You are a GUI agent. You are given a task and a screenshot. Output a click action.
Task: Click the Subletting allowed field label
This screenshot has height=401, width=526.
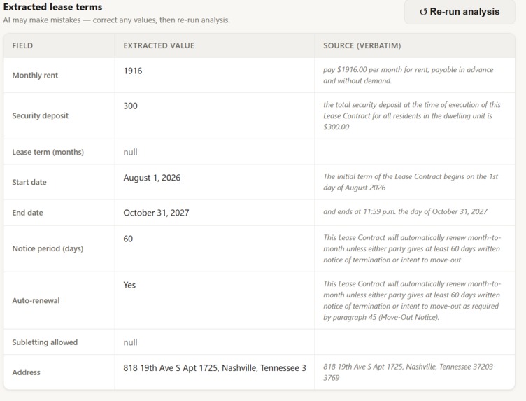pyautogui.click(x=45, y=342)
